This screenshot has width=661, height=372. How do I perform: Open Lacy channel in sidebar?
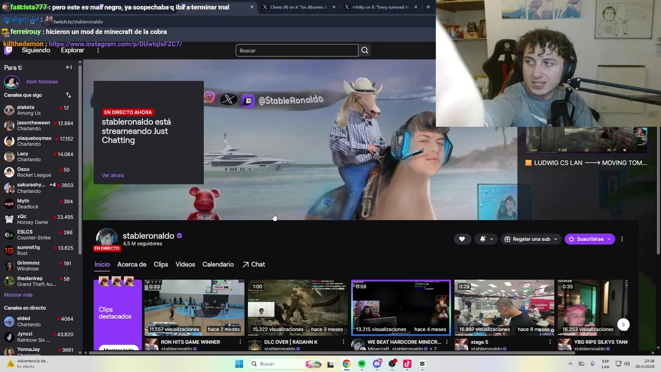(39, 157)
